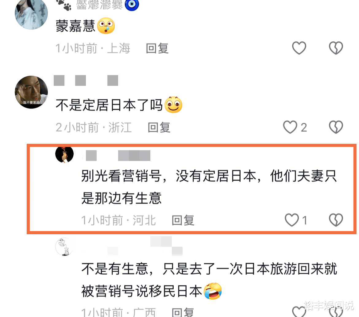
Task: Reply to the 蒙嘉慧 comment from 上海
Action: tap(157, 48)
